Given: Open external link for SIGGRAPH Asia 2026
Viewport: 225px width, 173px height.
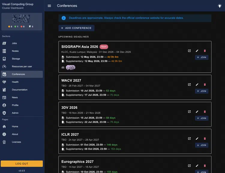Looking at the screenshot, I should 189,51.
